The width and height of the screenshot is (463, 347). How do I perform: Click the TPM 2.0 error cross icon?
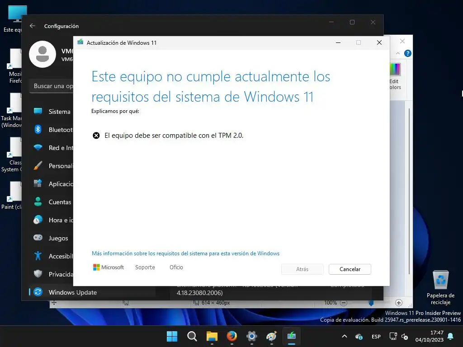[96, 136]
